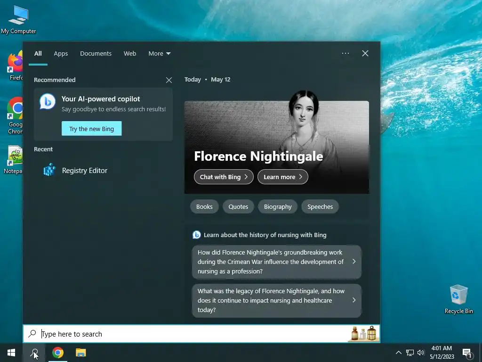This screenshot has width=482, height=362.
Task: Click the Bing logo in Recommended card
Action: [48, 102]
